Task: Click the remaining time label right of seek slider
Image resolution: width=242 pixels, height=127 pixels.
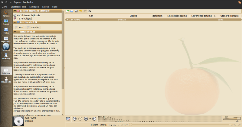Action: coord(236,125)
